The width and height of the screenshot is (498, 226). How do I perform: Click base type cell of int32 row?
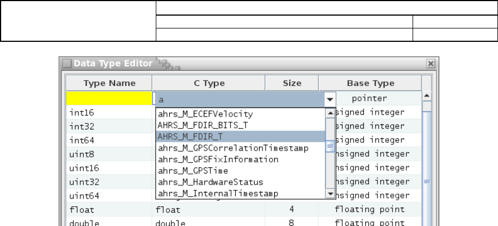click(379, 126)
